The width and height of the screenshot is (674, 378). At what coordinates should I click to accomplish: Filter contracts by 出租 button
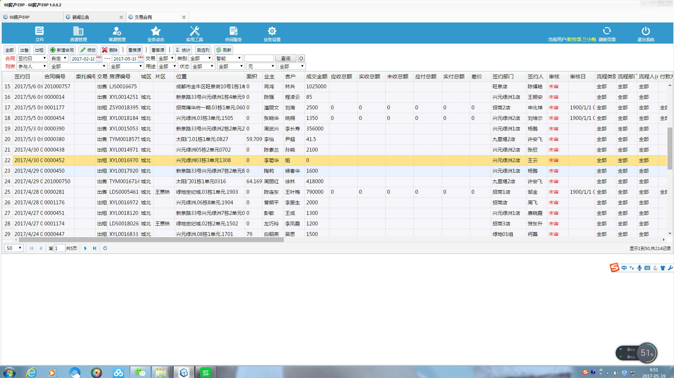[39, 50]
